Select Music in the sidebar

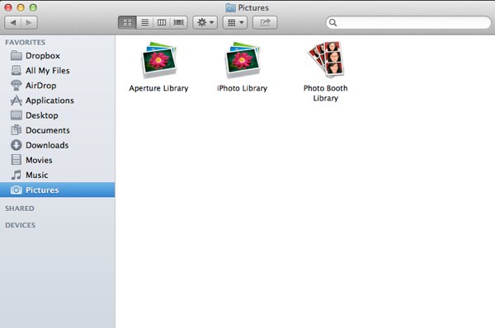[58, 175]
